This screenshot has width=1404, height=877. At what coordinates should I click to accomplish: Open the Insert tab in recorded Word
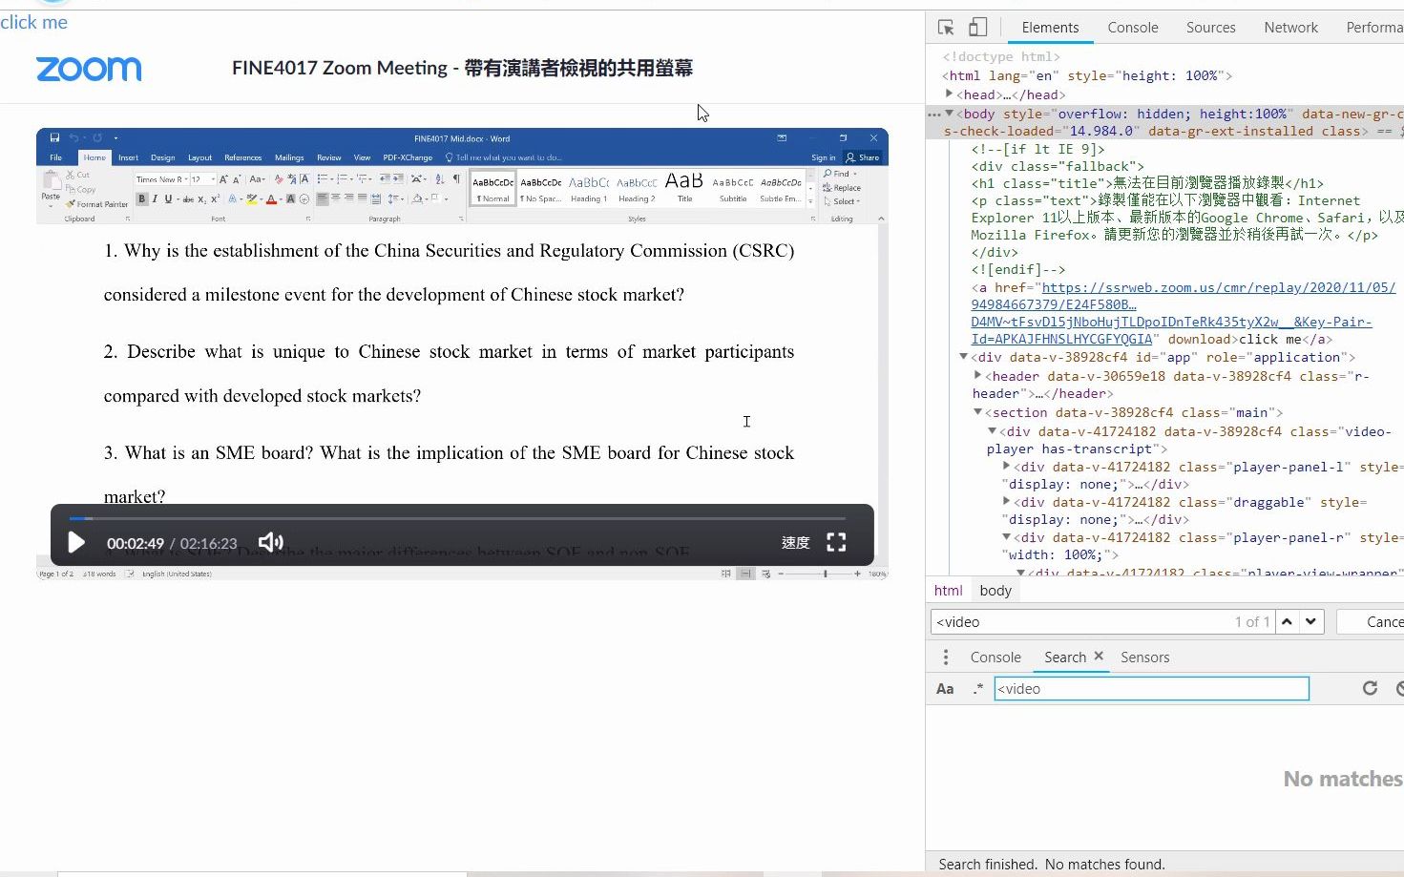coord(128,157)
